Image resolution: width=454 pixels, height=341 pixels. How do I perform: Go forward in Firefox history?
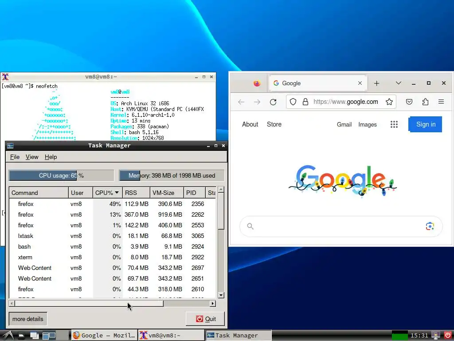click(x=257, y=102)
